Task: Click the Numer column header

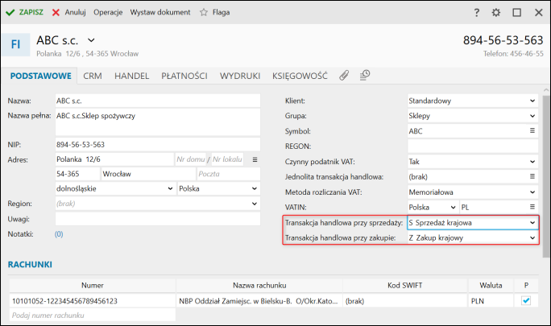Action: click(92, 285)
